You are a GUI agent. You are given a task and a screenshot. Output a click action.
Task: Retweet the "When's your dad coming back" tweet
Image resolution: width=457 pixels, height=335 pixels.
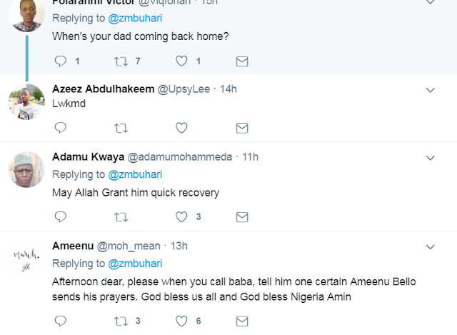(x=121, y=61)
